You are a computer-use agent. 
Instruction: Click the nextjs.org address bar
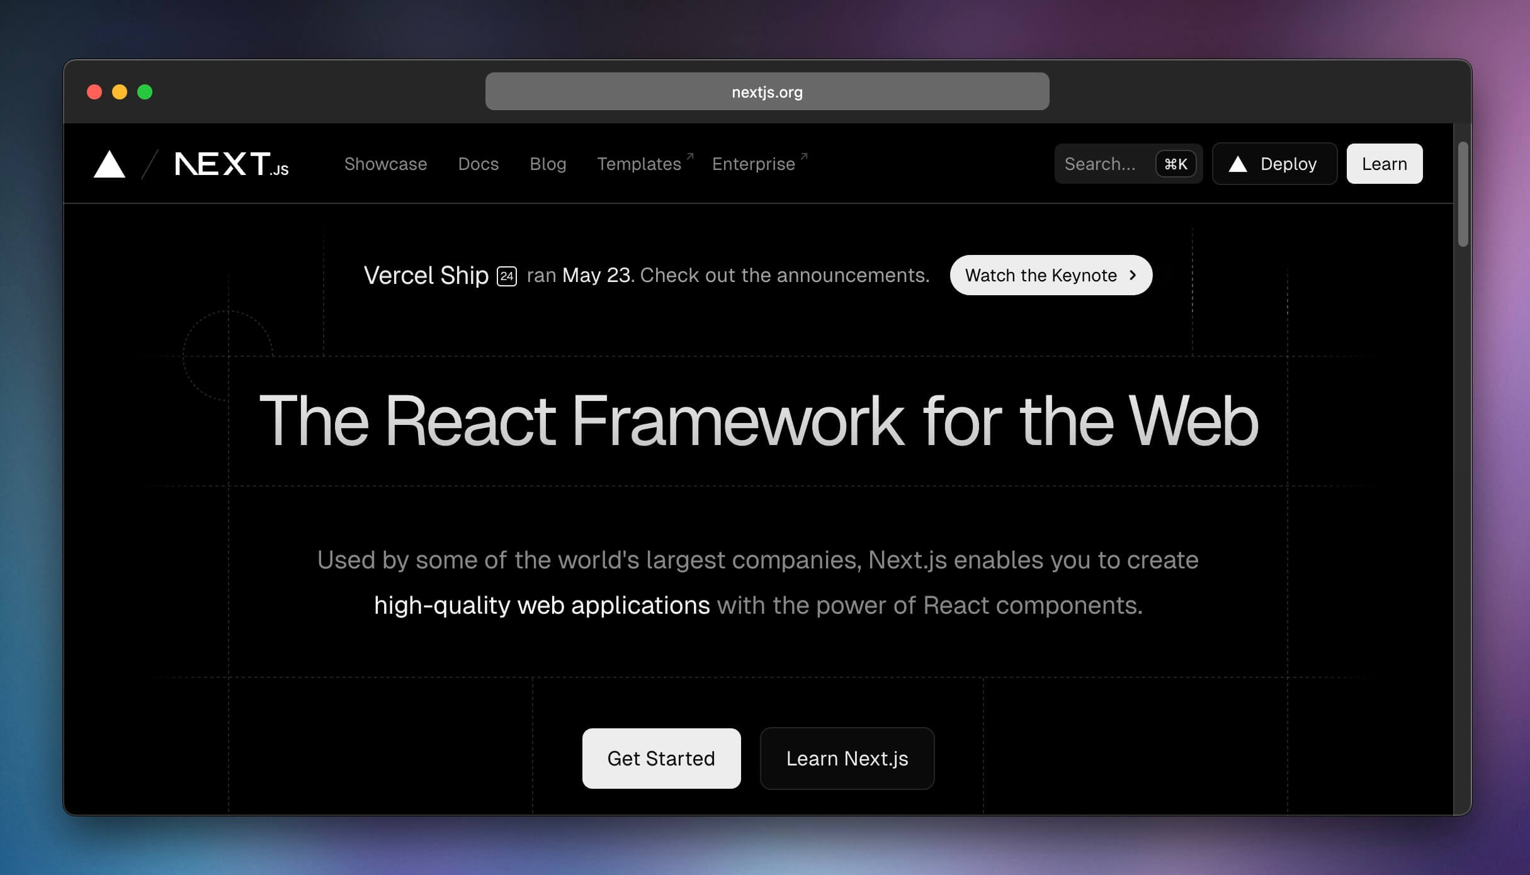tap(767, 92)
